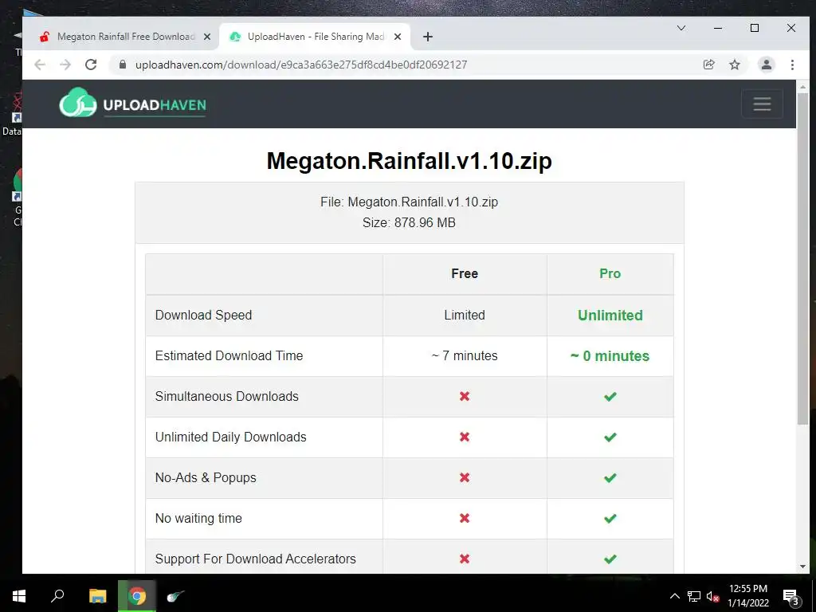Click the Free column header
The image size is (816, 612).
tap(465, 274)
